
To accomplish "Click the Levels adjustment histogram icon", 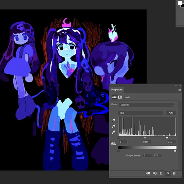I will click(114, 97).
